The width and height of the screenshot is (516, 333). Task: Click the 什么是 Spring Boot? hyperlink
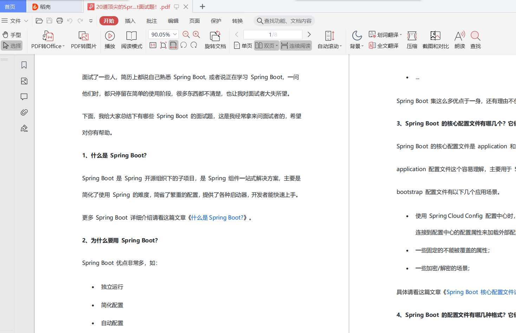(x=217, y=217)
